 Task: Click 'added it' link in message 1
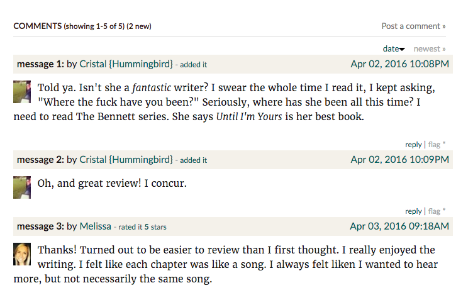tap(193, 65)
